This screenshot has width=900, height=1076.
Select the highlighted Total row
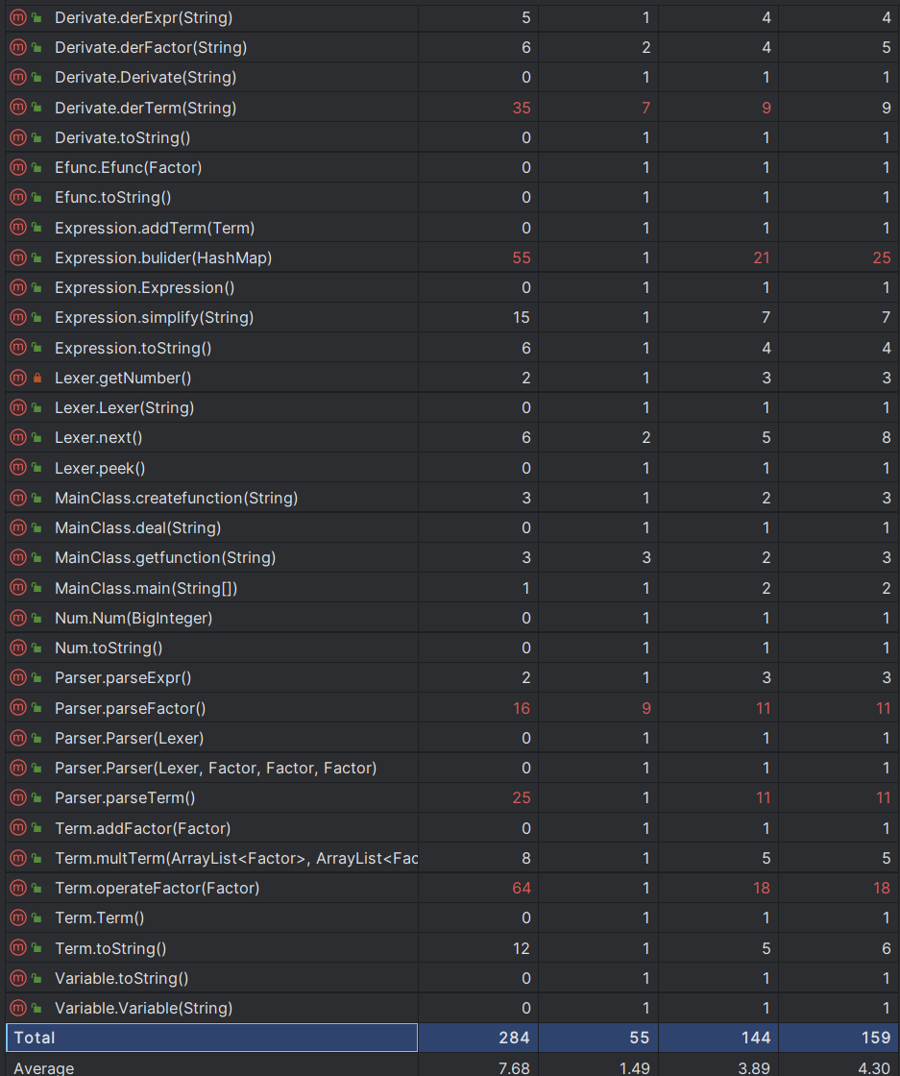(x=450, y=1038)
